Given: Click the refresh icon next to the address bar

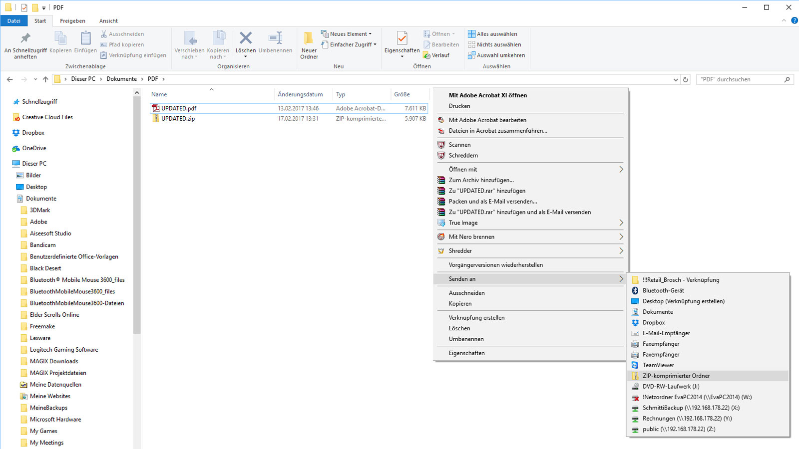Looking at the screenshot, I should [x=685, y=79].
